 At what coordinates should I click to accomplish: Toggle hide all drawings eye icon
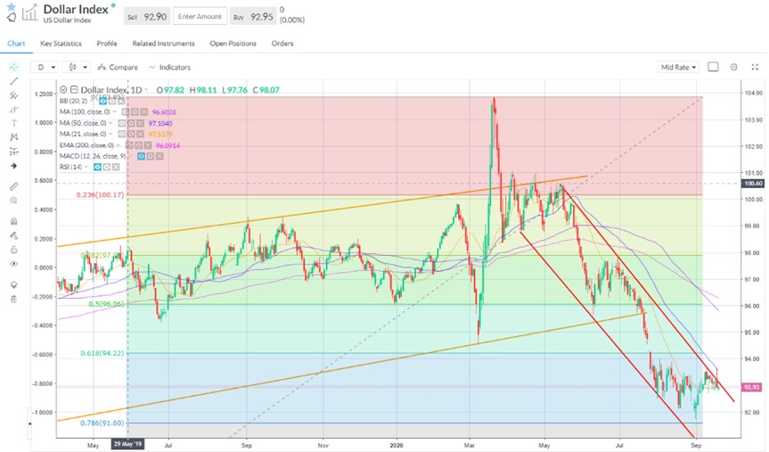(x=13, y=264)
